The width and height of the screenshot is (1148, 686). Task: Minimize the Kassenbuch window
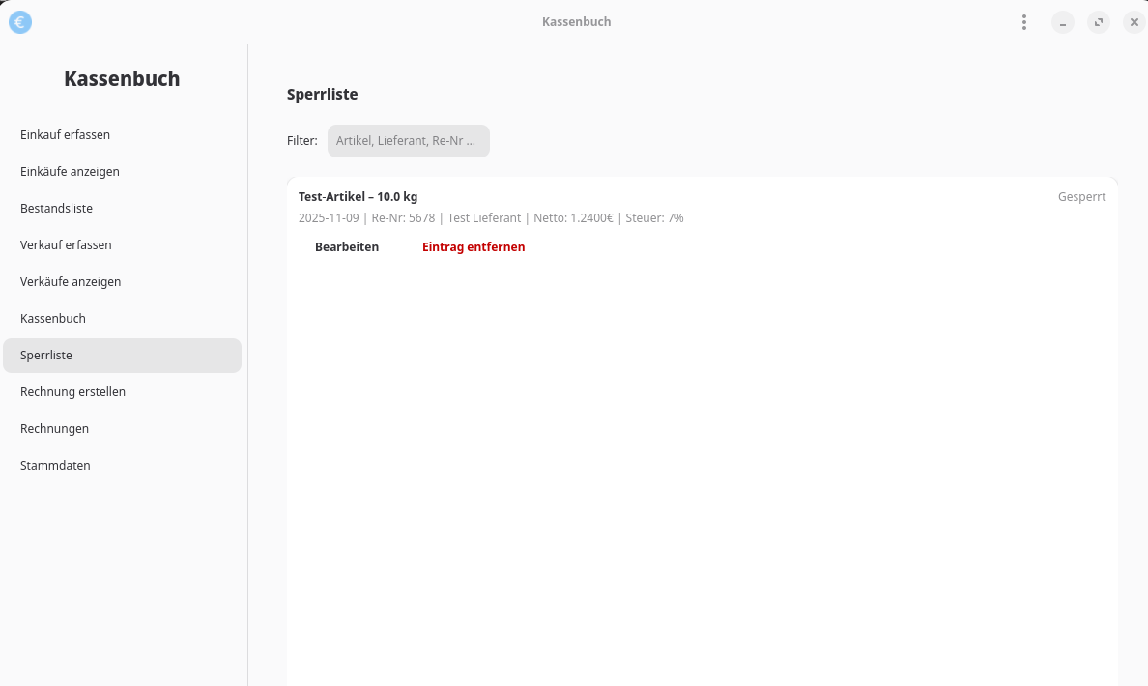click(1063, 22)
